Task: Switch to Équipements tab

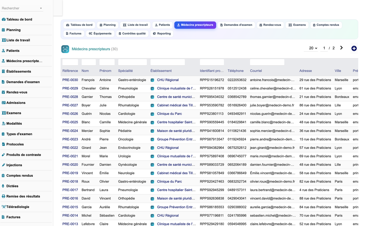Action: 100,34
